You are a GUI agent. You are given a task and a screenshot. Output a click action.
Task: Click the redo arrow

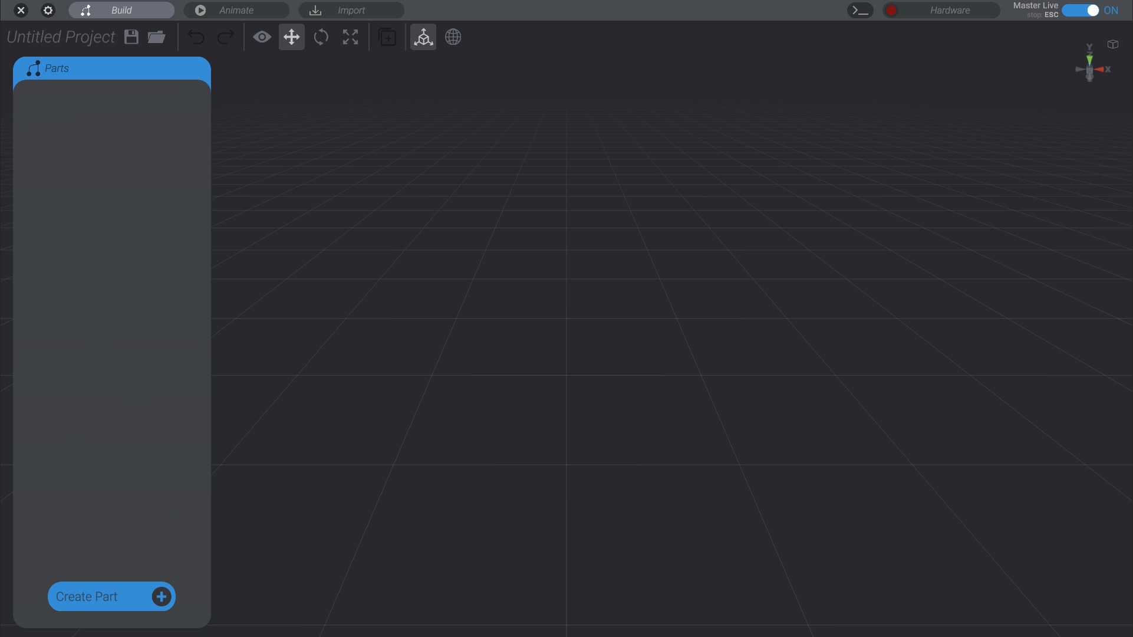point(225,37)
